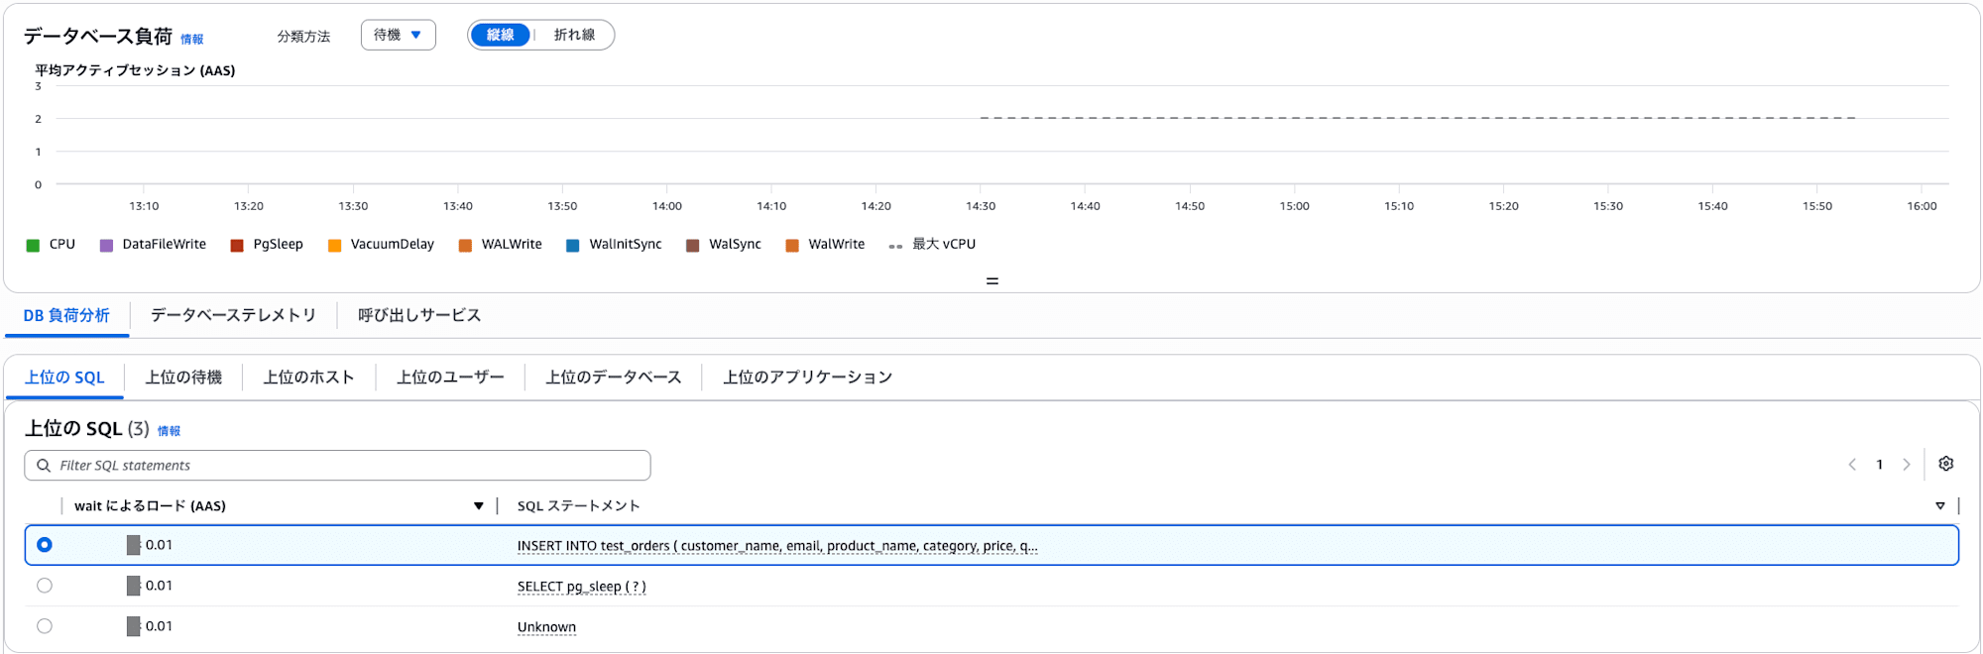This screenshot has height=654, width=1983.
Task: Switch to 上位の待機 tab
Action: [183, 378]
